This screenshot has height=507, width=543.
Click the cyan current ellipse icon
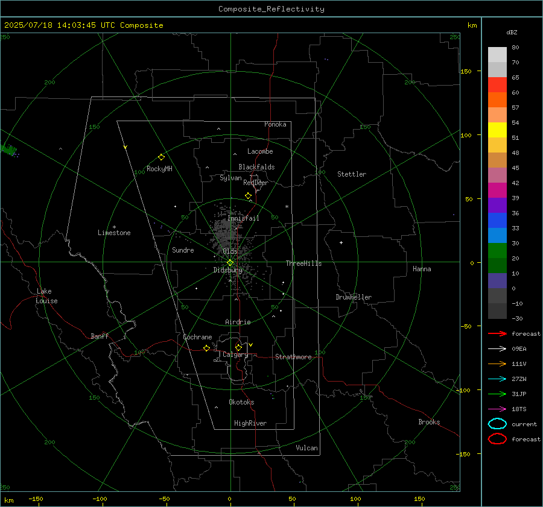point(497,424)
